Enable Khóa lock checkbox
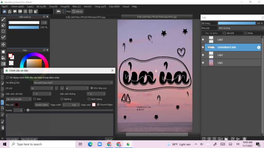Screen dimensions: 264x148 coord(246,33)
